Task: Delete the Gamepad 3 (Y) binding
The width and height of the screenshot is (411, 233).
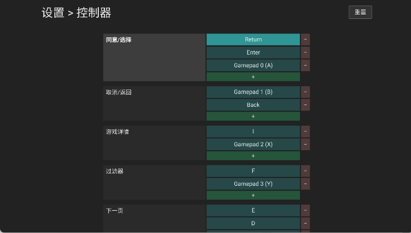Action: tap(305, 184)
